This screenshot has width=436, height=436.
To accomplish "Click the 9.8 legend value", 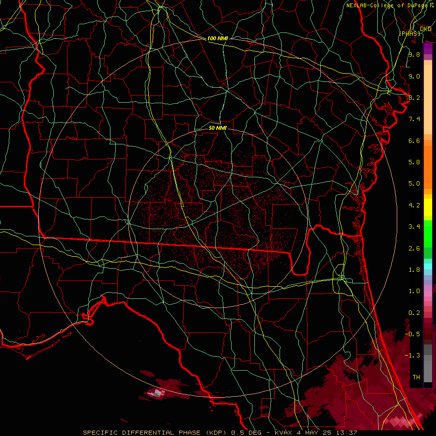I will click(x=414, y=54).
